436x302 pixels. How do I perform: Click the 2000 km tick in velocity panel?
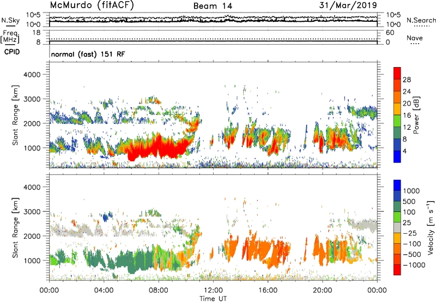(x=32, y=236)
